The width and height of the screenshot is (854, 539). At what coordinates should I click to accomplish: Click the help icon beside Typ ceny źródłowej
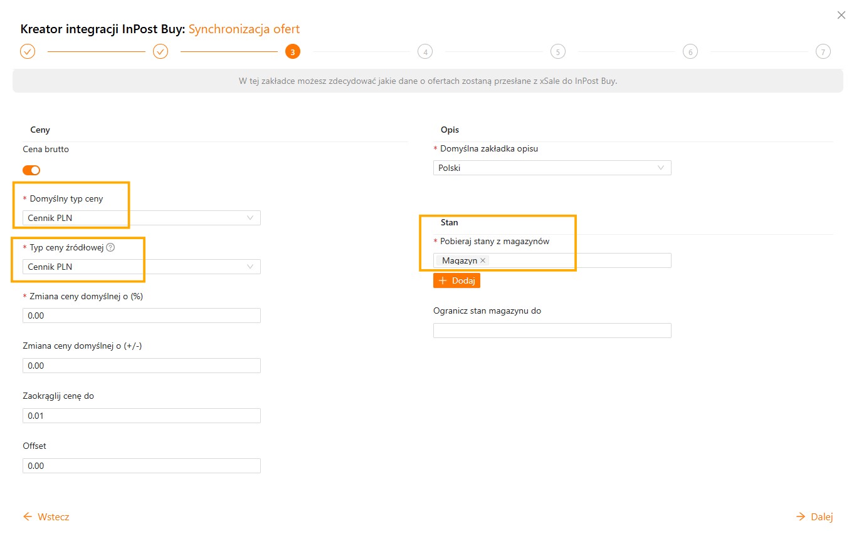click(x=110, y=247)
